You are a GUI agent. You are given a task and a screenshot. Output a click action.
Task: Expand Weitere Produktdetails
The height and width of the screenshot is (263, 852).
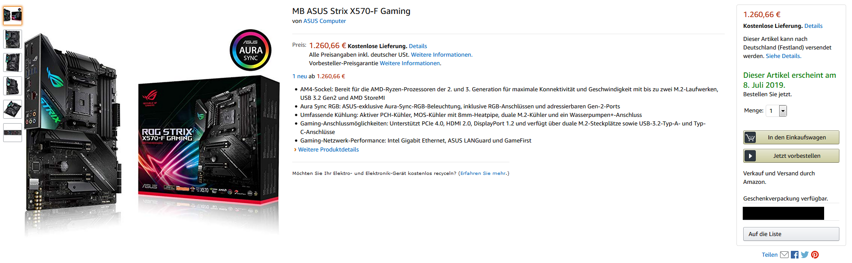329,149
